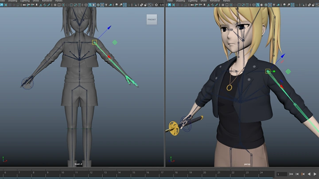The height and width of the screenshot is (179, 319).
Task: Click the current frame input field
Action: click(x=282, y=174)
